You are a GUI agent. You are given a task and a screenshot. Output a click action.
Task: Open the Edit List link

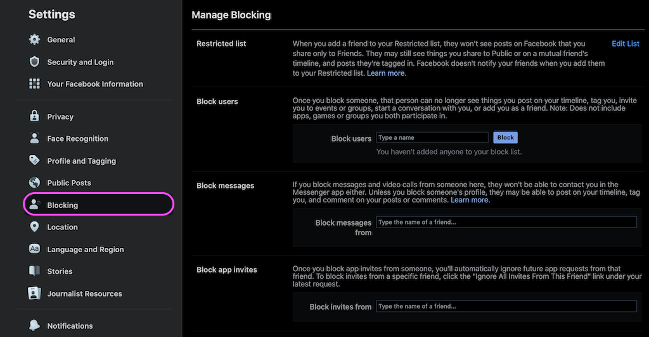(x=626, y=44)
